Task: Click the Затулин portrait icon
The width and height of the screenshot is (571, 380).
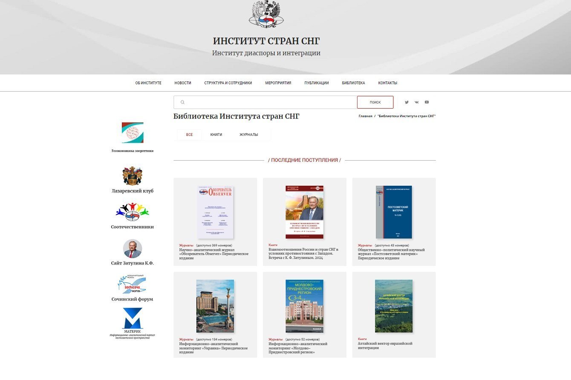Action: (133, 249)
